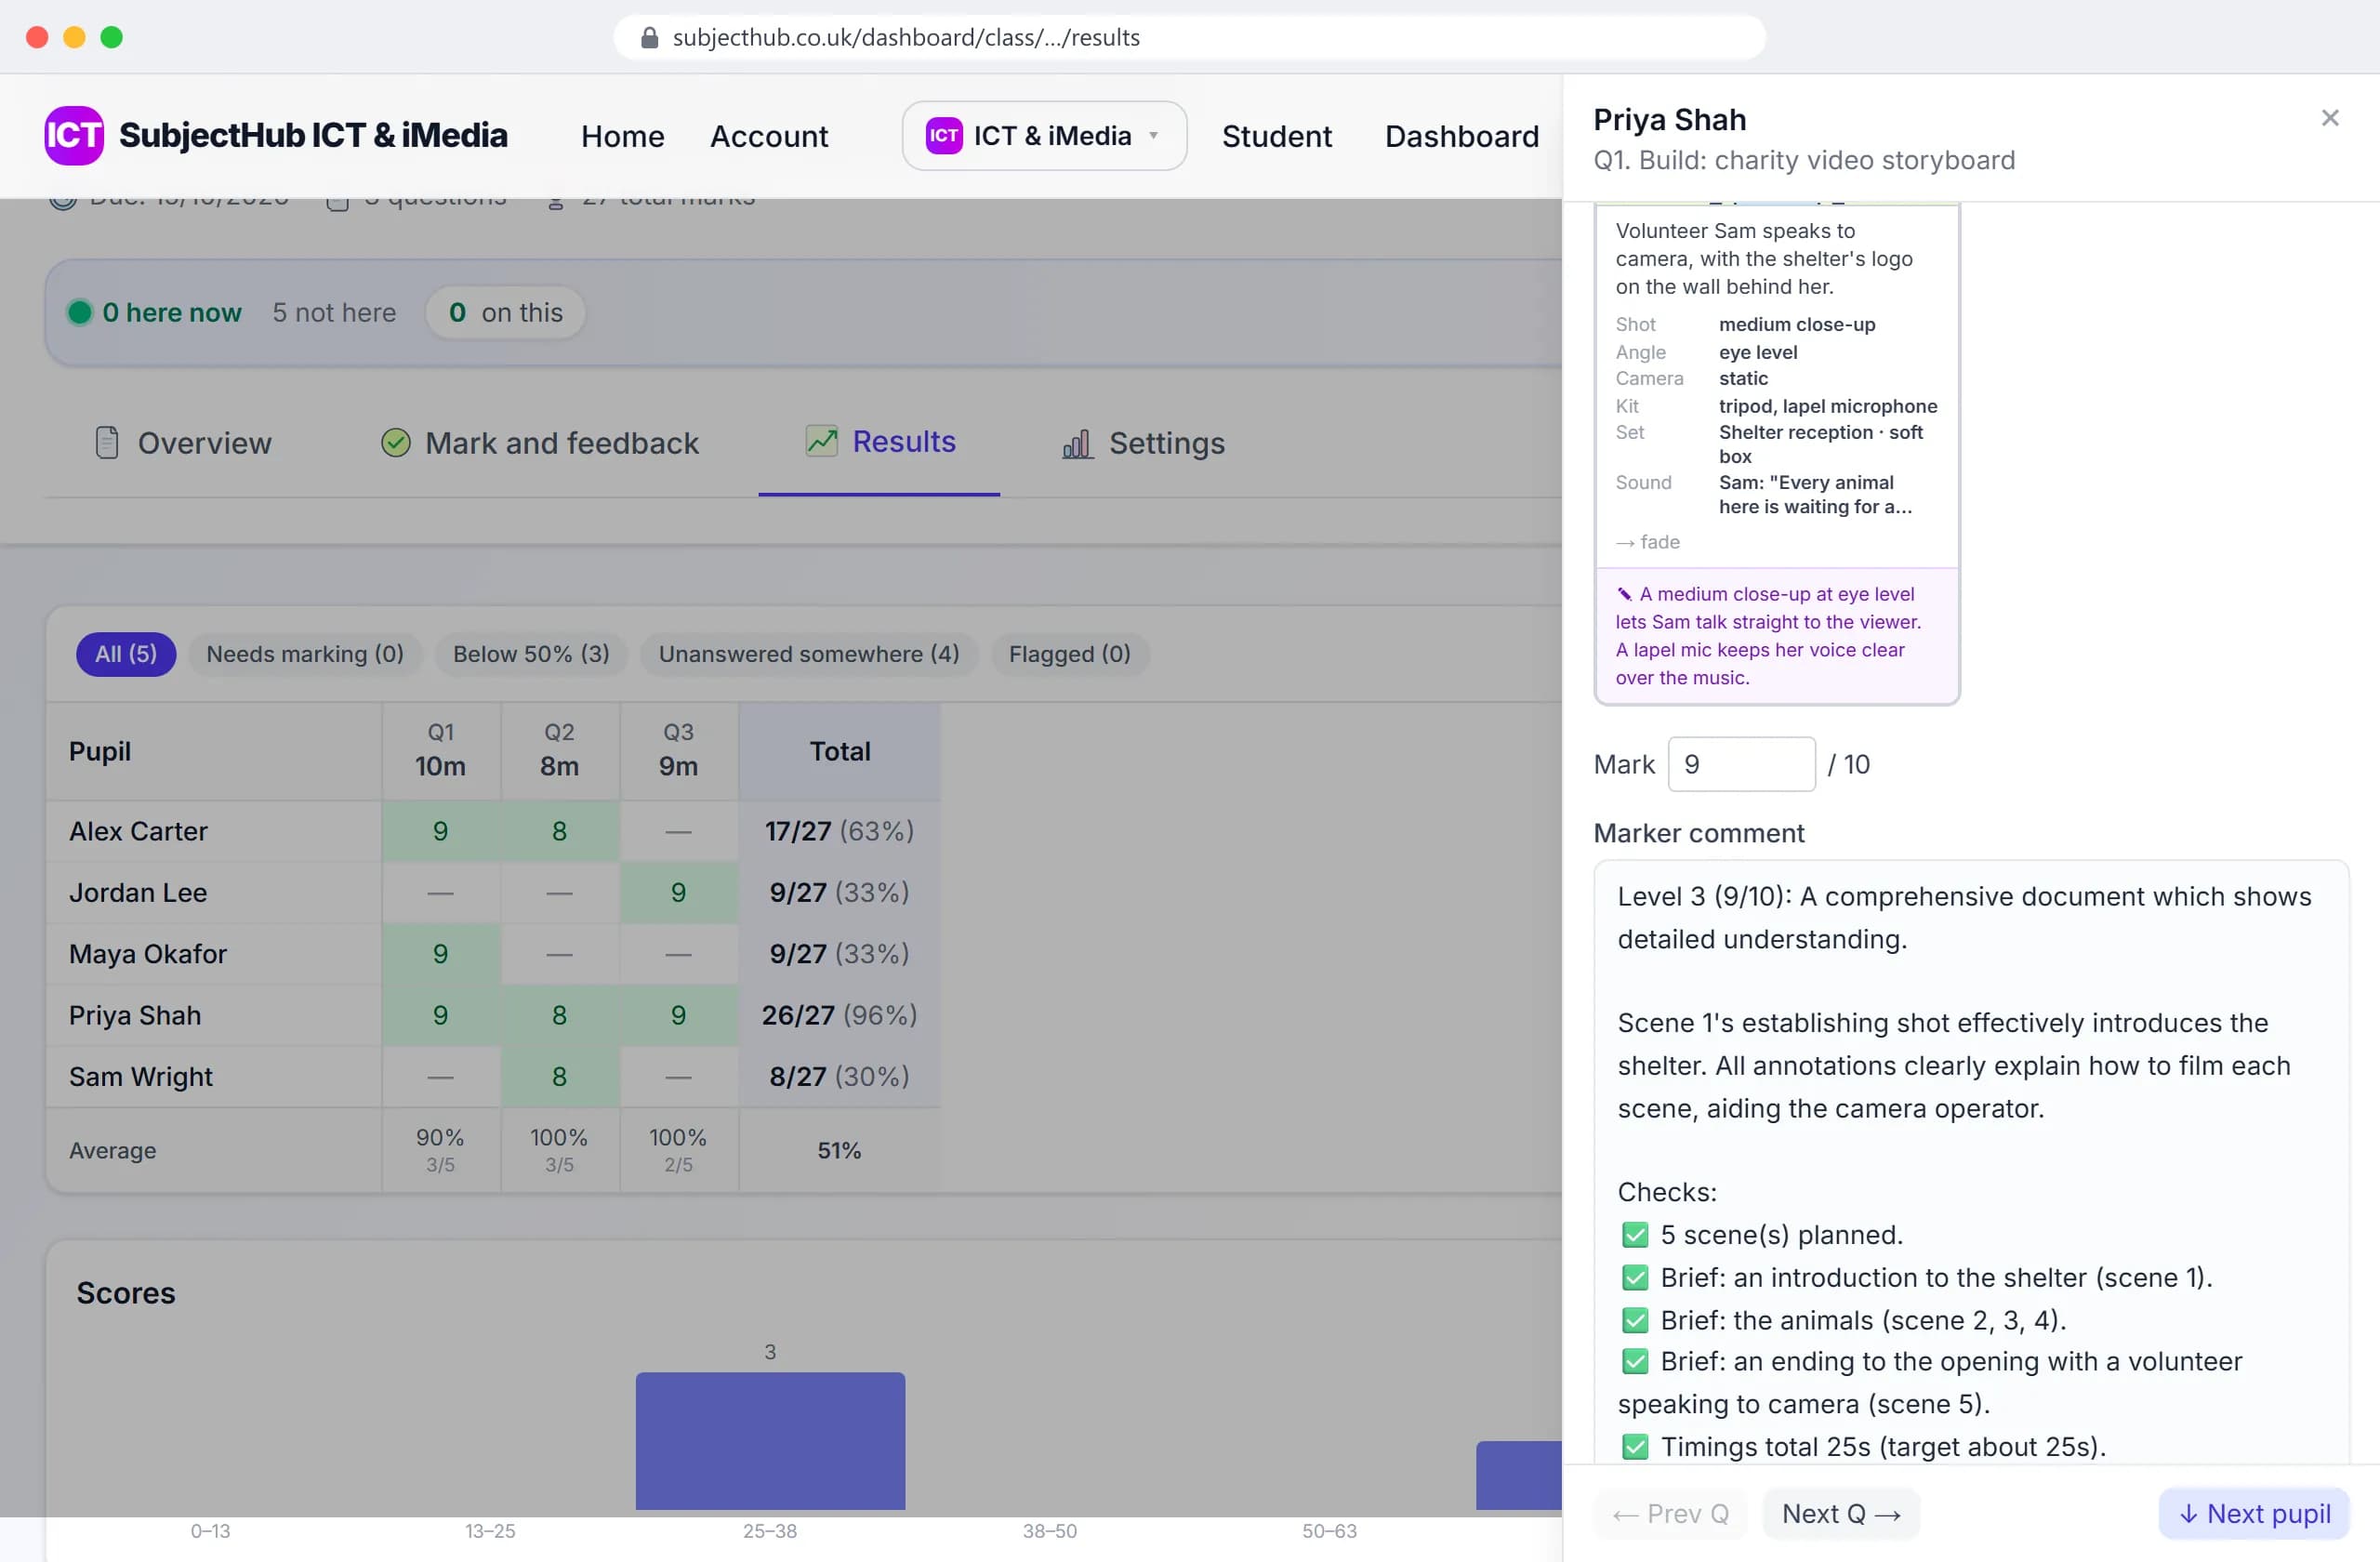Click the '5 scene(s) planned' green check icon
This screenshot has width=2380, height=1562.
pyautogui.click(x=1635, y=1235)
